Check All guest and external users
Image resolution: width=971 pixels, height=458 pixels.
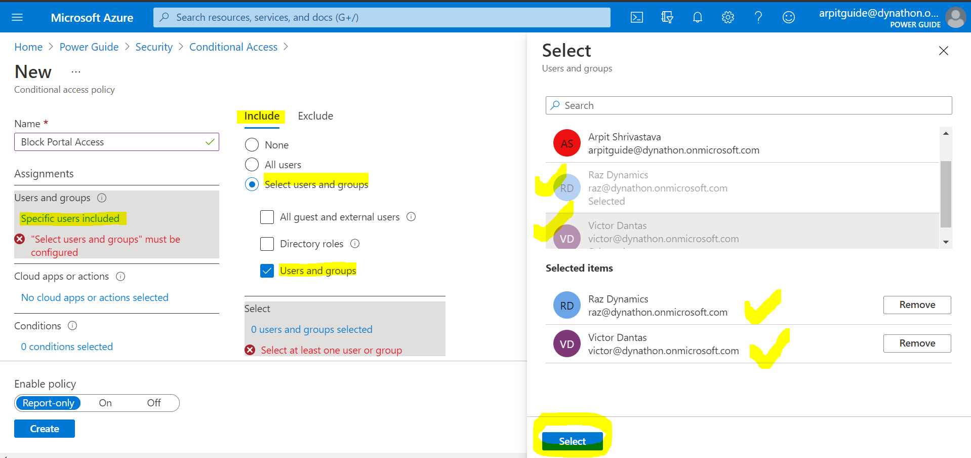(x=267, y=217)
